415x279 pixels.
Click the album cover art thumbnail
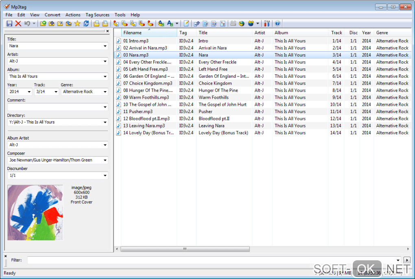tap(35, 213)
